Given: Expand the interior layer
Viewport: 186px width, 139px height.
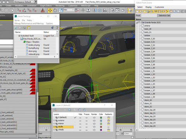Looking at the screenshot, I should (54, 124).
